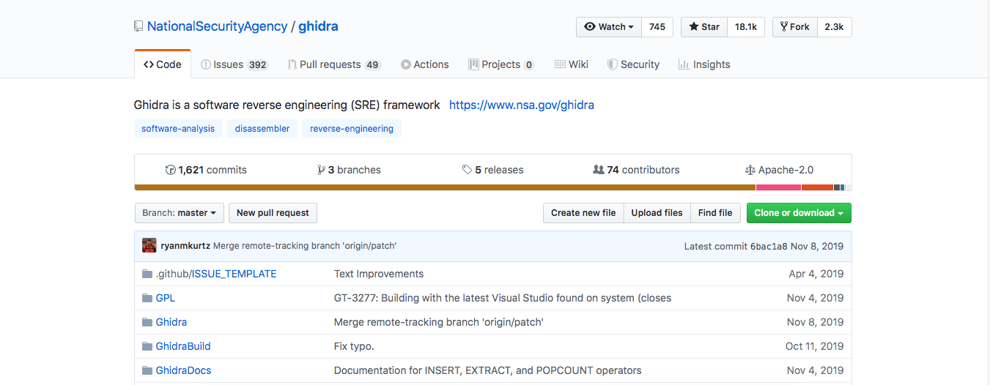Click the Security tab shield icon
990x385 pixels.
tap(613, 64)
